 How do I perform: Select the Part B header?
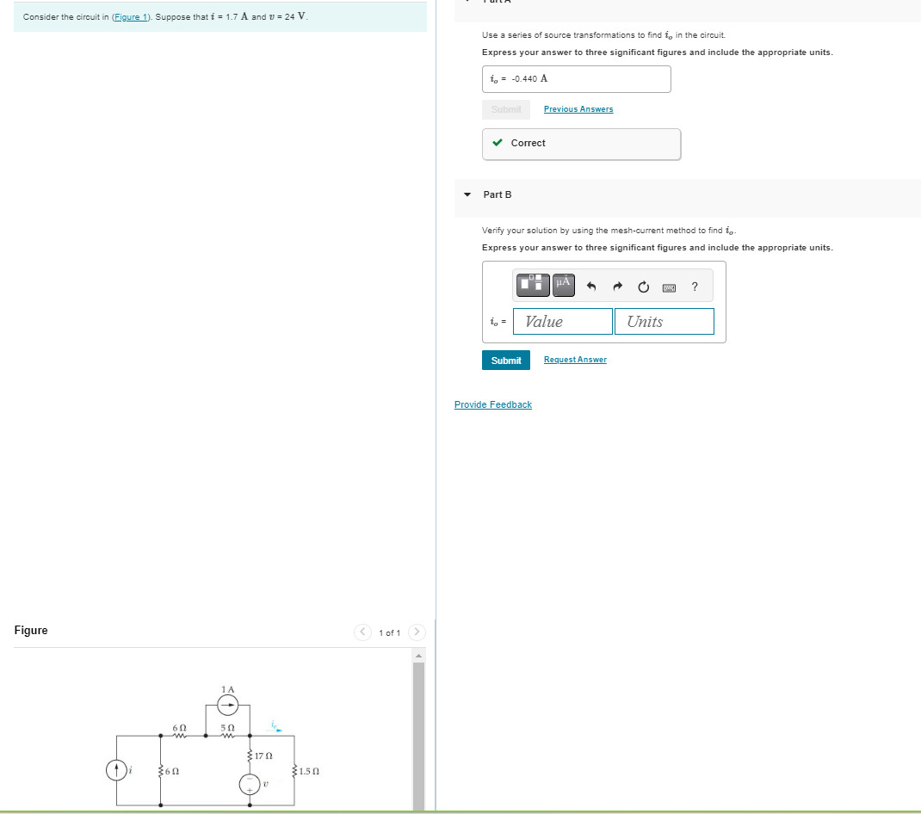[498, 194]
